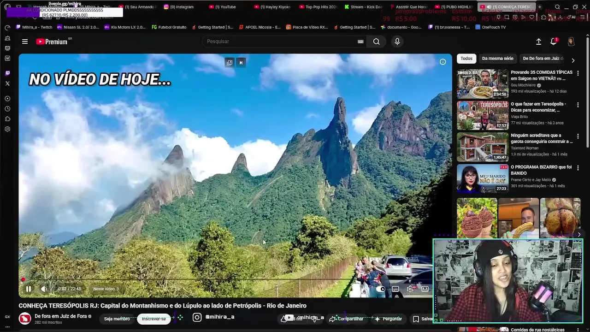
Task: Open the account avatar menu
Action: point(571,41)
